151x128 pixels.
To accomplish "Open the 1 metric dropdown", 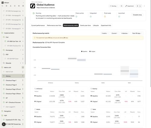I will [105, 33].
